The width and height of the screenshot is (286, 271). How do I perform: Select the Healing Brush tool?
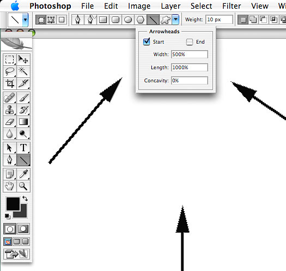(x=10, y=98)
